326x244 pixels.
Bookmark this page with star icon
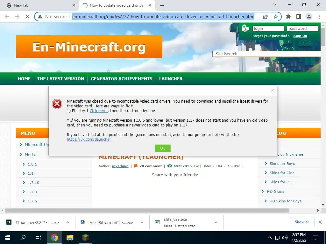coord(276,17)
